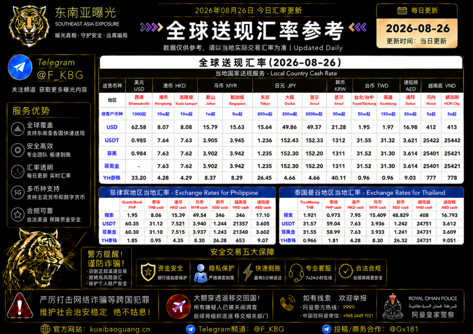Click the purple chevrons left of 全球送现汇率参考
Viewport: 473px width, 334px height.
tap(152, 27)
